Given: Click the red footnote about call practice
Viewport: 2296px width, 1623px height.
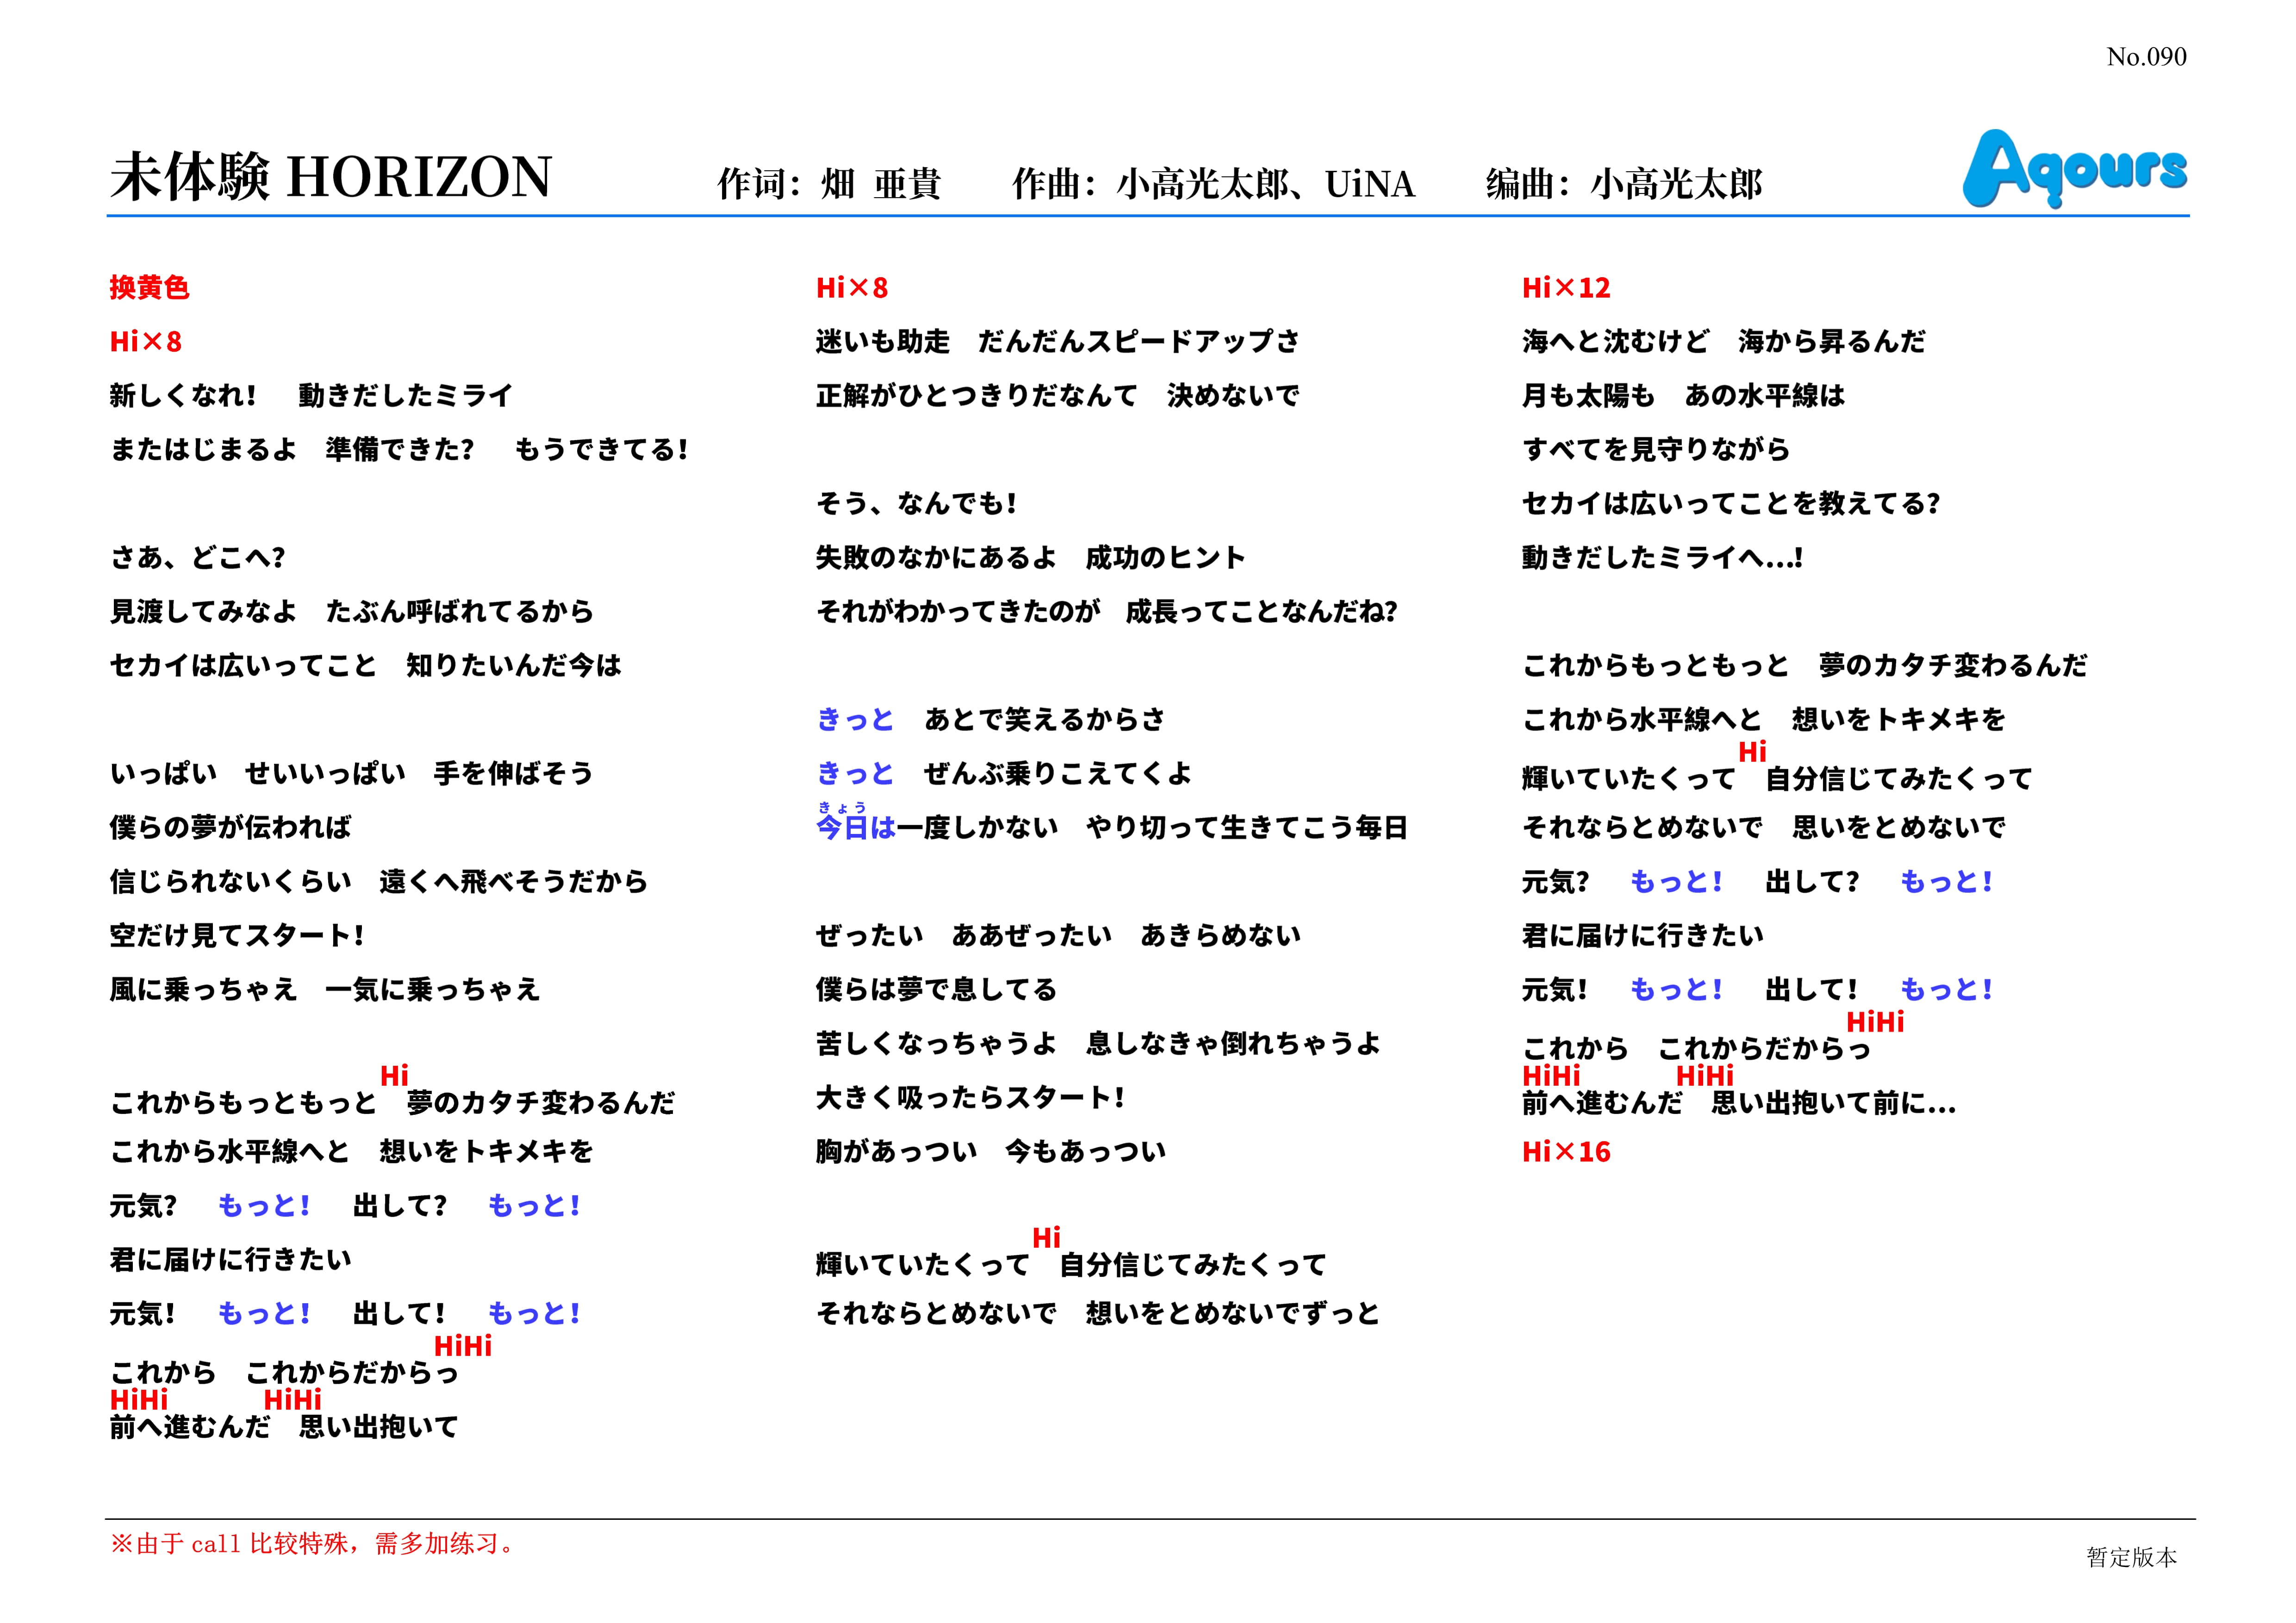Looking at the screenshot, I should 313,1543.
